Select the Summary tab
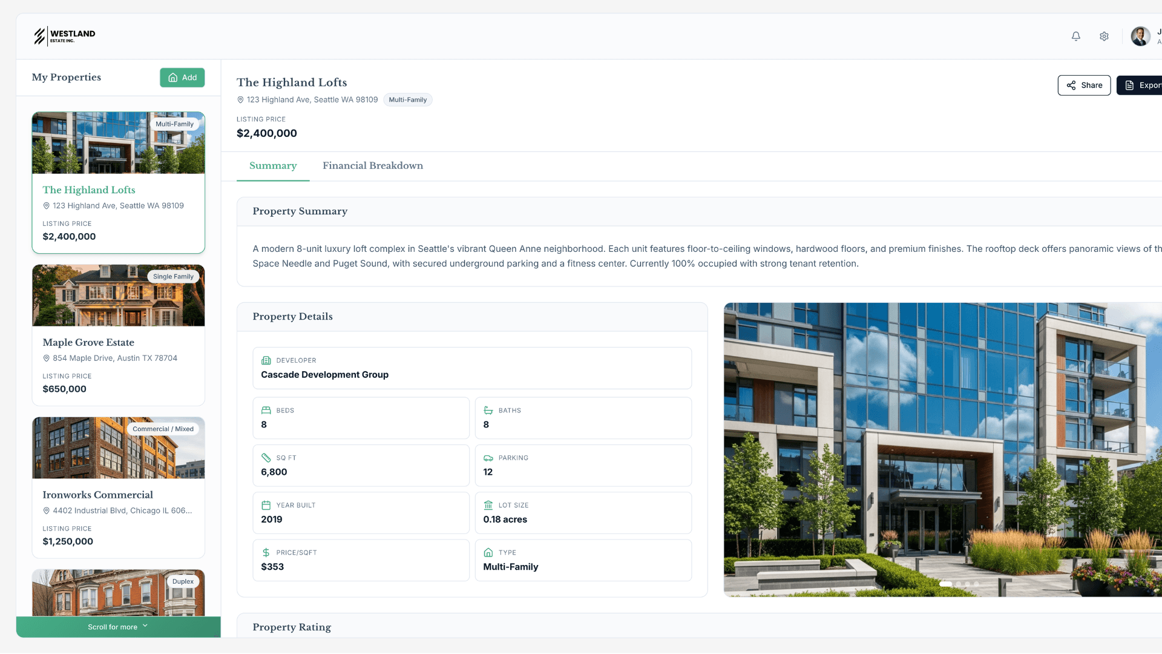 (273, 166)
